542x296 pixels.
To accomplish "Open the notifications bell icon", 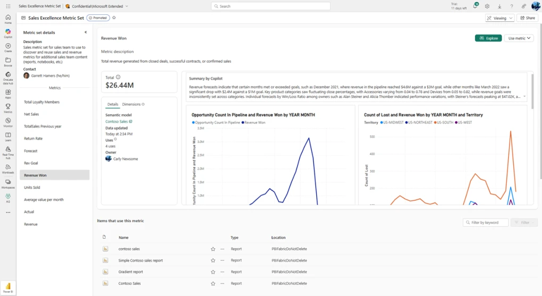I will tap(475, 6).
